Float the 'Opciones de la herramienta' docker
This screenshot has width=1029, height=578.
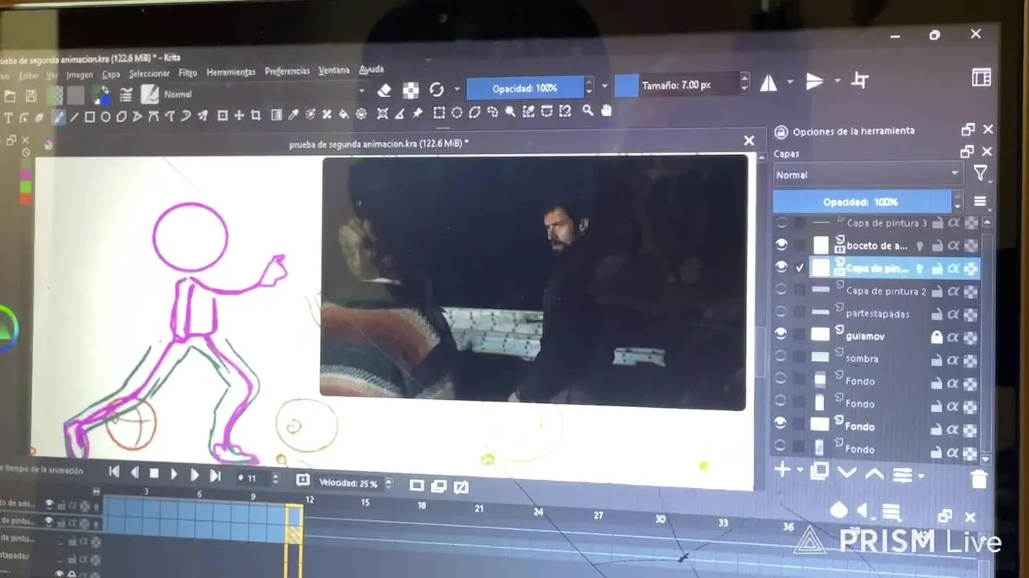tap(968, 129)
